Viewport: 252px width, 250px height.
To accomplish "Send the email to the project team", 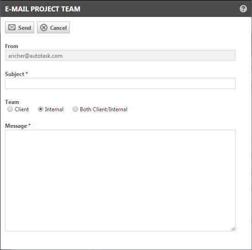I will pyautogui.click(x=20, y=27).
